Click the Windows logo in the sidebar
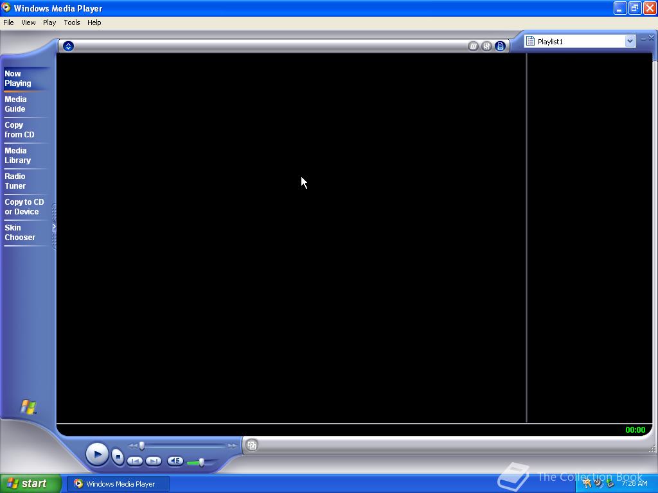Viewport: 658px width, 493px height. pos(28,406)
